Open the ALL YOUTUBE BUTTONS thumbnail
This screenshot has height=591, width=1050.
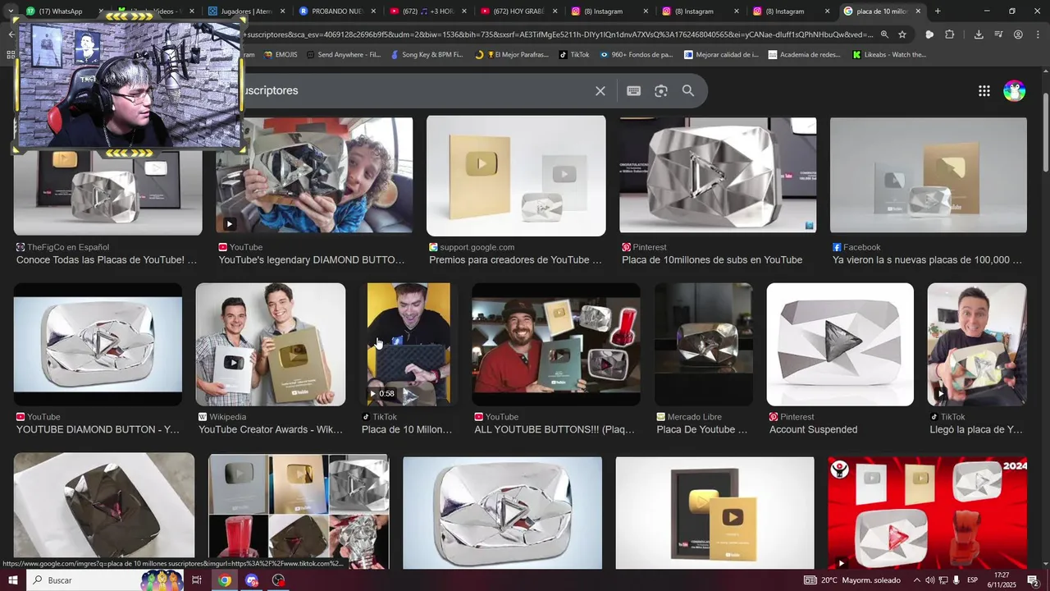(x=556, y=344)
